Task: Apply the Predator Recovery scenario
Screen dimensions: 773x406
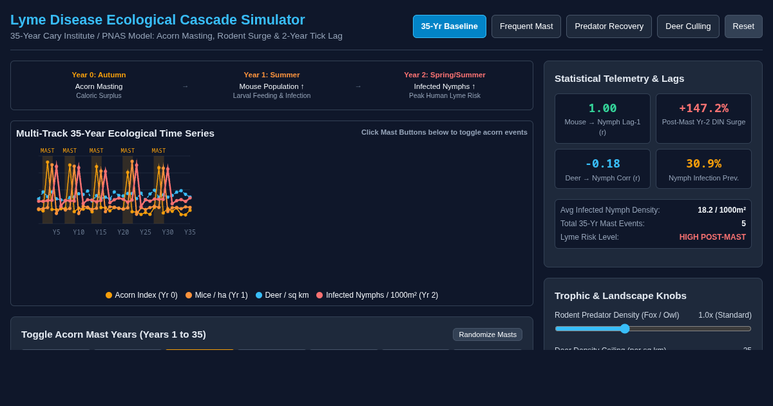Action: (x=609, y=26)
